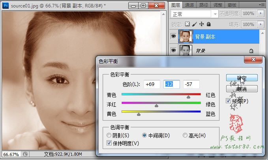Click the -12 color level field
Viewport: 268px width, 160px height.
(x=172, y=84)
